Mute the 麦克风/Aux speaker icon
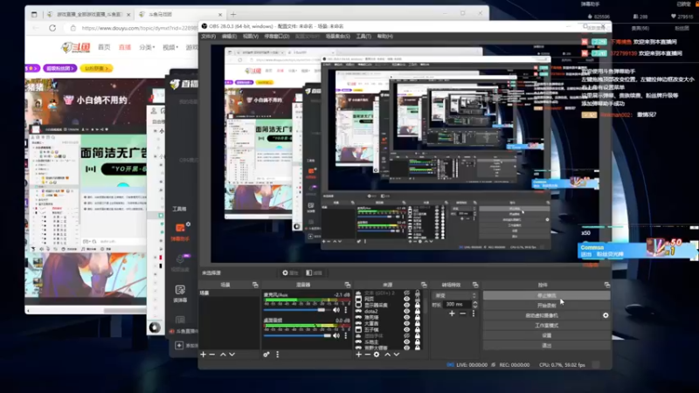 tap(336, 310)
